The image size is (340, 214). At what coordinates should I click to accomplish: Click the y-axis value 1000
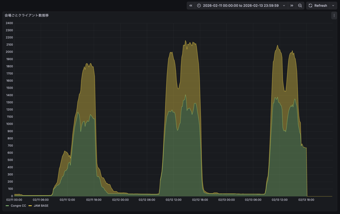coord(10,124)
